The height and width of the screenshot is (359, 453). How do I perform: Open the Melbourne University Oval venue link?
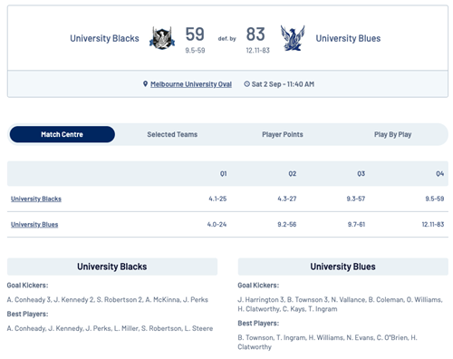click(x=191, y=84)
